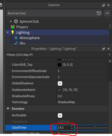Screen dimensions: 112x136
Task: Select the SphereClick cube icon
Action: (16, 21)
